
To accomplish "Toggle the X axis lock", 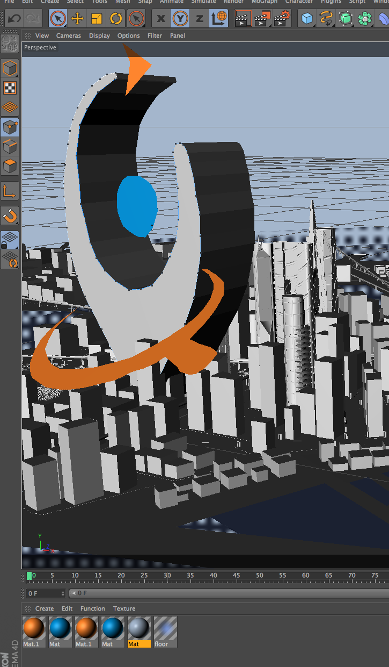I will pyautogui.click(x=161, y=19).
